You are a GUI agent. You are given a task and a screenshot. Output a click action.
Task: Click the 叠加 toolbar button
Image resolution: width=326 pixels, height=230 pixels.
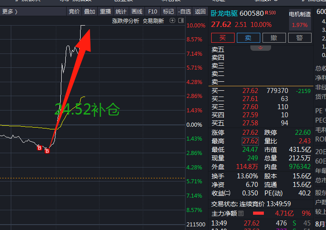click(x=90, y=12)
